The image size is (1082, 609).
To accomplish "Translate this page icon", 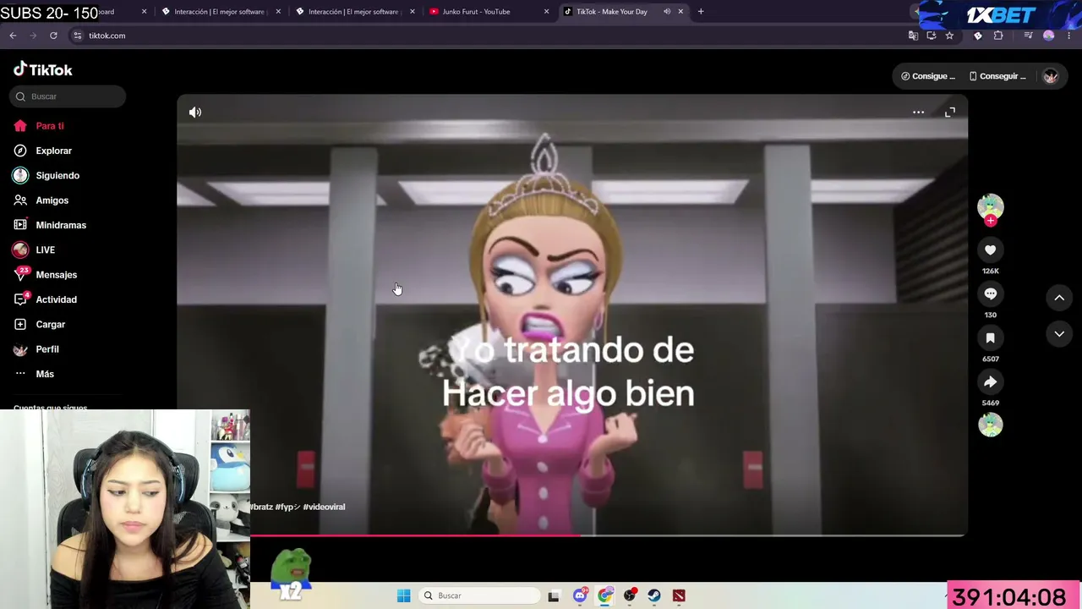I will pos(913,36).
